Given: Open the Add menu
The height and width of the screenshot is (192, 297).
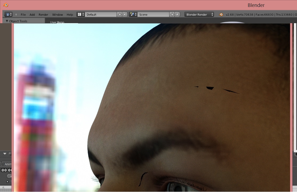Looking at the screenshot, I should coord(32,15).
